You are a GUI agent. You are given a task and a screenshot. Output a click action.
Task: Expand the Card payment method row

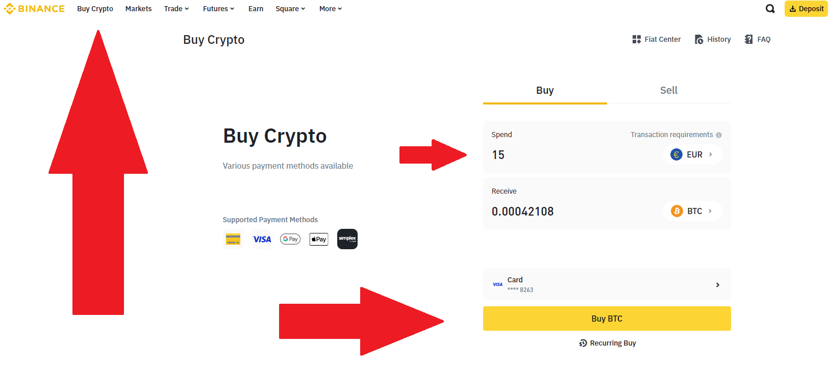tap(607, 284)
